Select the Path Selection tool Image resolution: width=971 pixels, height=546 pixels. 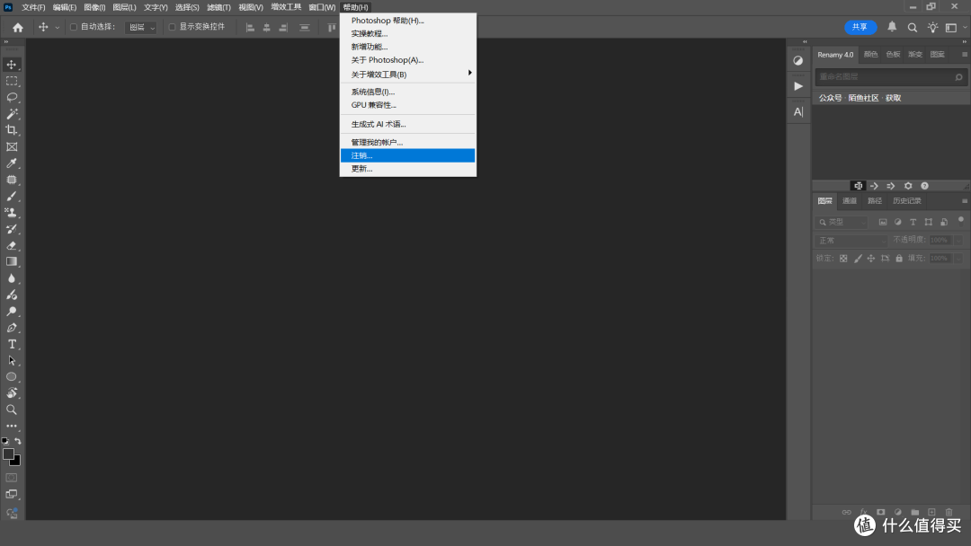12,360
